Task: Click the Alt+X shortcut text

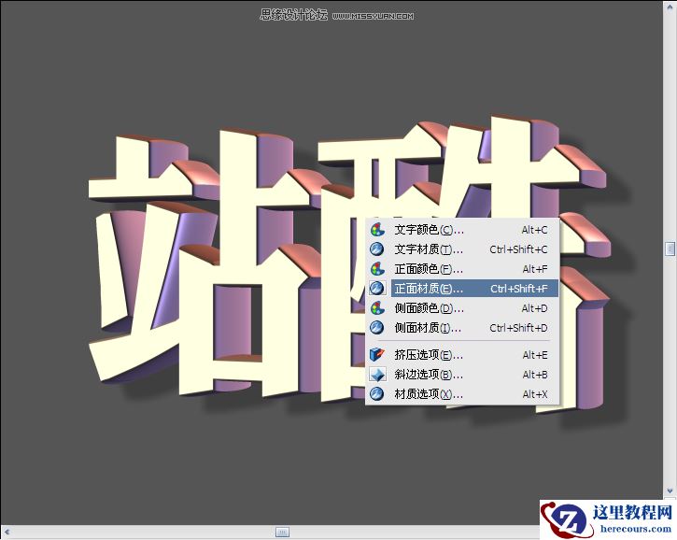Action: click(535, 394)
